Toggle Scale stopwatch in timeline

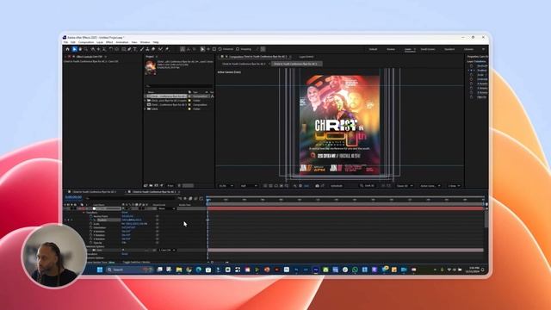pos(91,224)
